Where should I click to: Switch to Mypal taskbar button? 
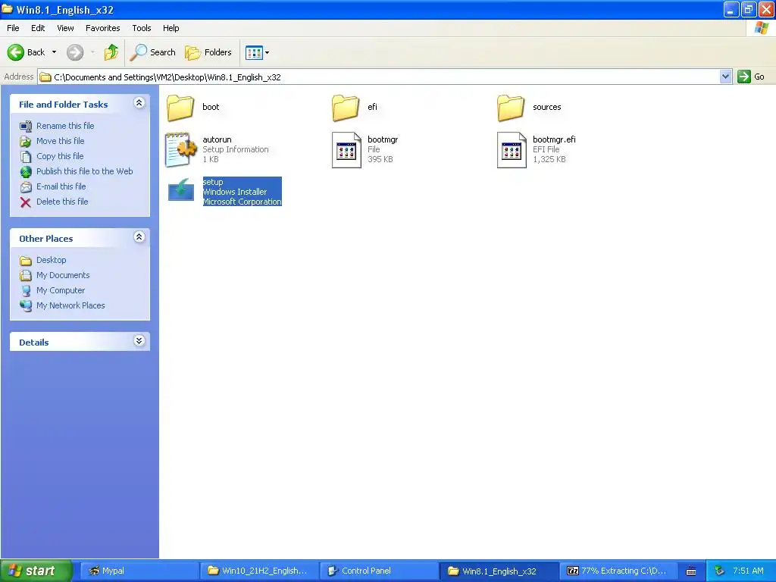tap(139, 571)
